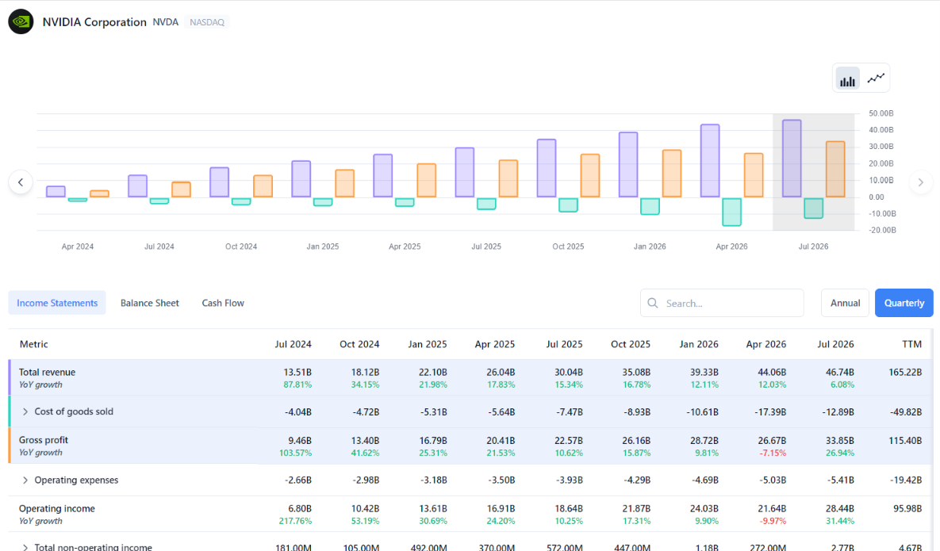Click the Apr 2026 teal cost bar
The image size is (940, 551).
(x=732, y=212)
